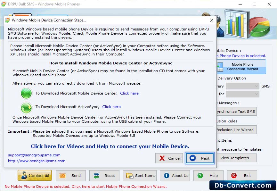
Task: Exit the application via Exit button
Action: coord(242,176)
